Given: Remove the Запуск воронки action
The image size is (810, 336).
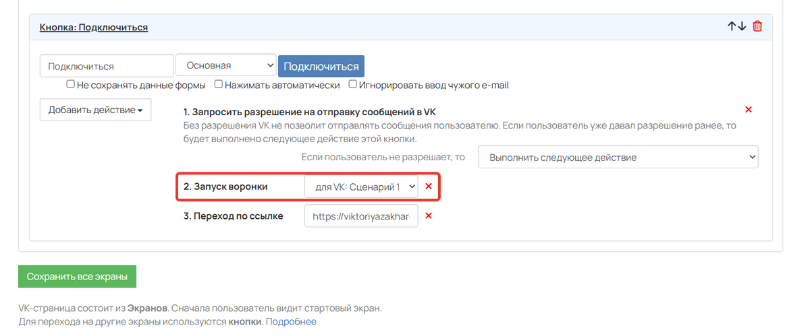Looking at the screenshot, I should (428, 186).
